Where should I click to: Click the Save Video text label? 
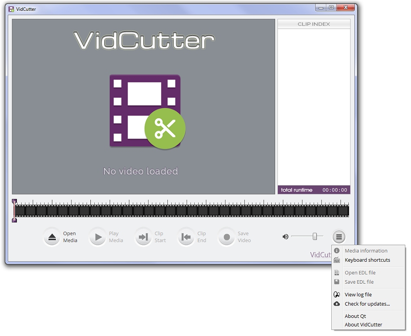click(x=244, y=237)
